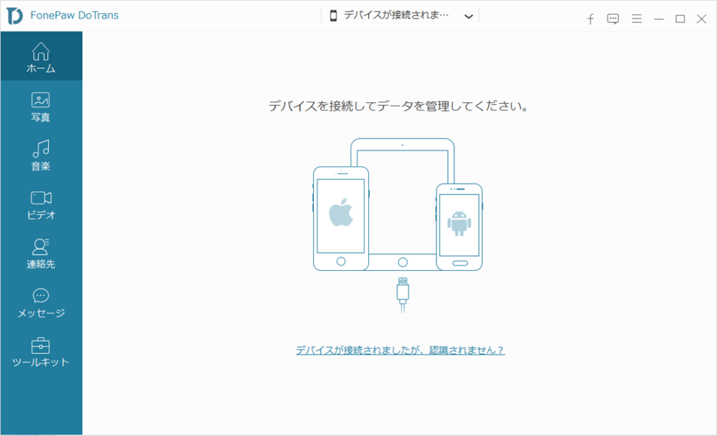Click the iPhone Apple device illustration
Viewport: 717px width, 436px height.
point(341,218)
